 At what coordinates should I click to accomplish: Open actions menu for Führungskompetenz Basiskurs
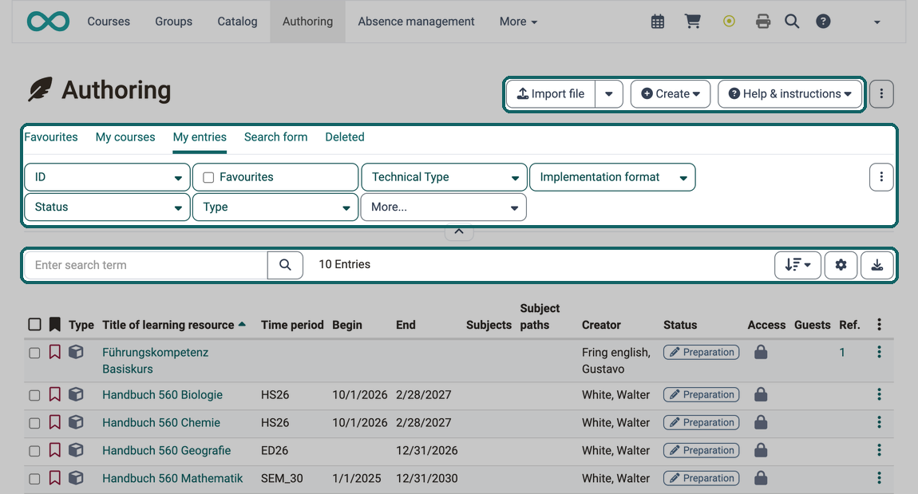click(x=879, y=352)
